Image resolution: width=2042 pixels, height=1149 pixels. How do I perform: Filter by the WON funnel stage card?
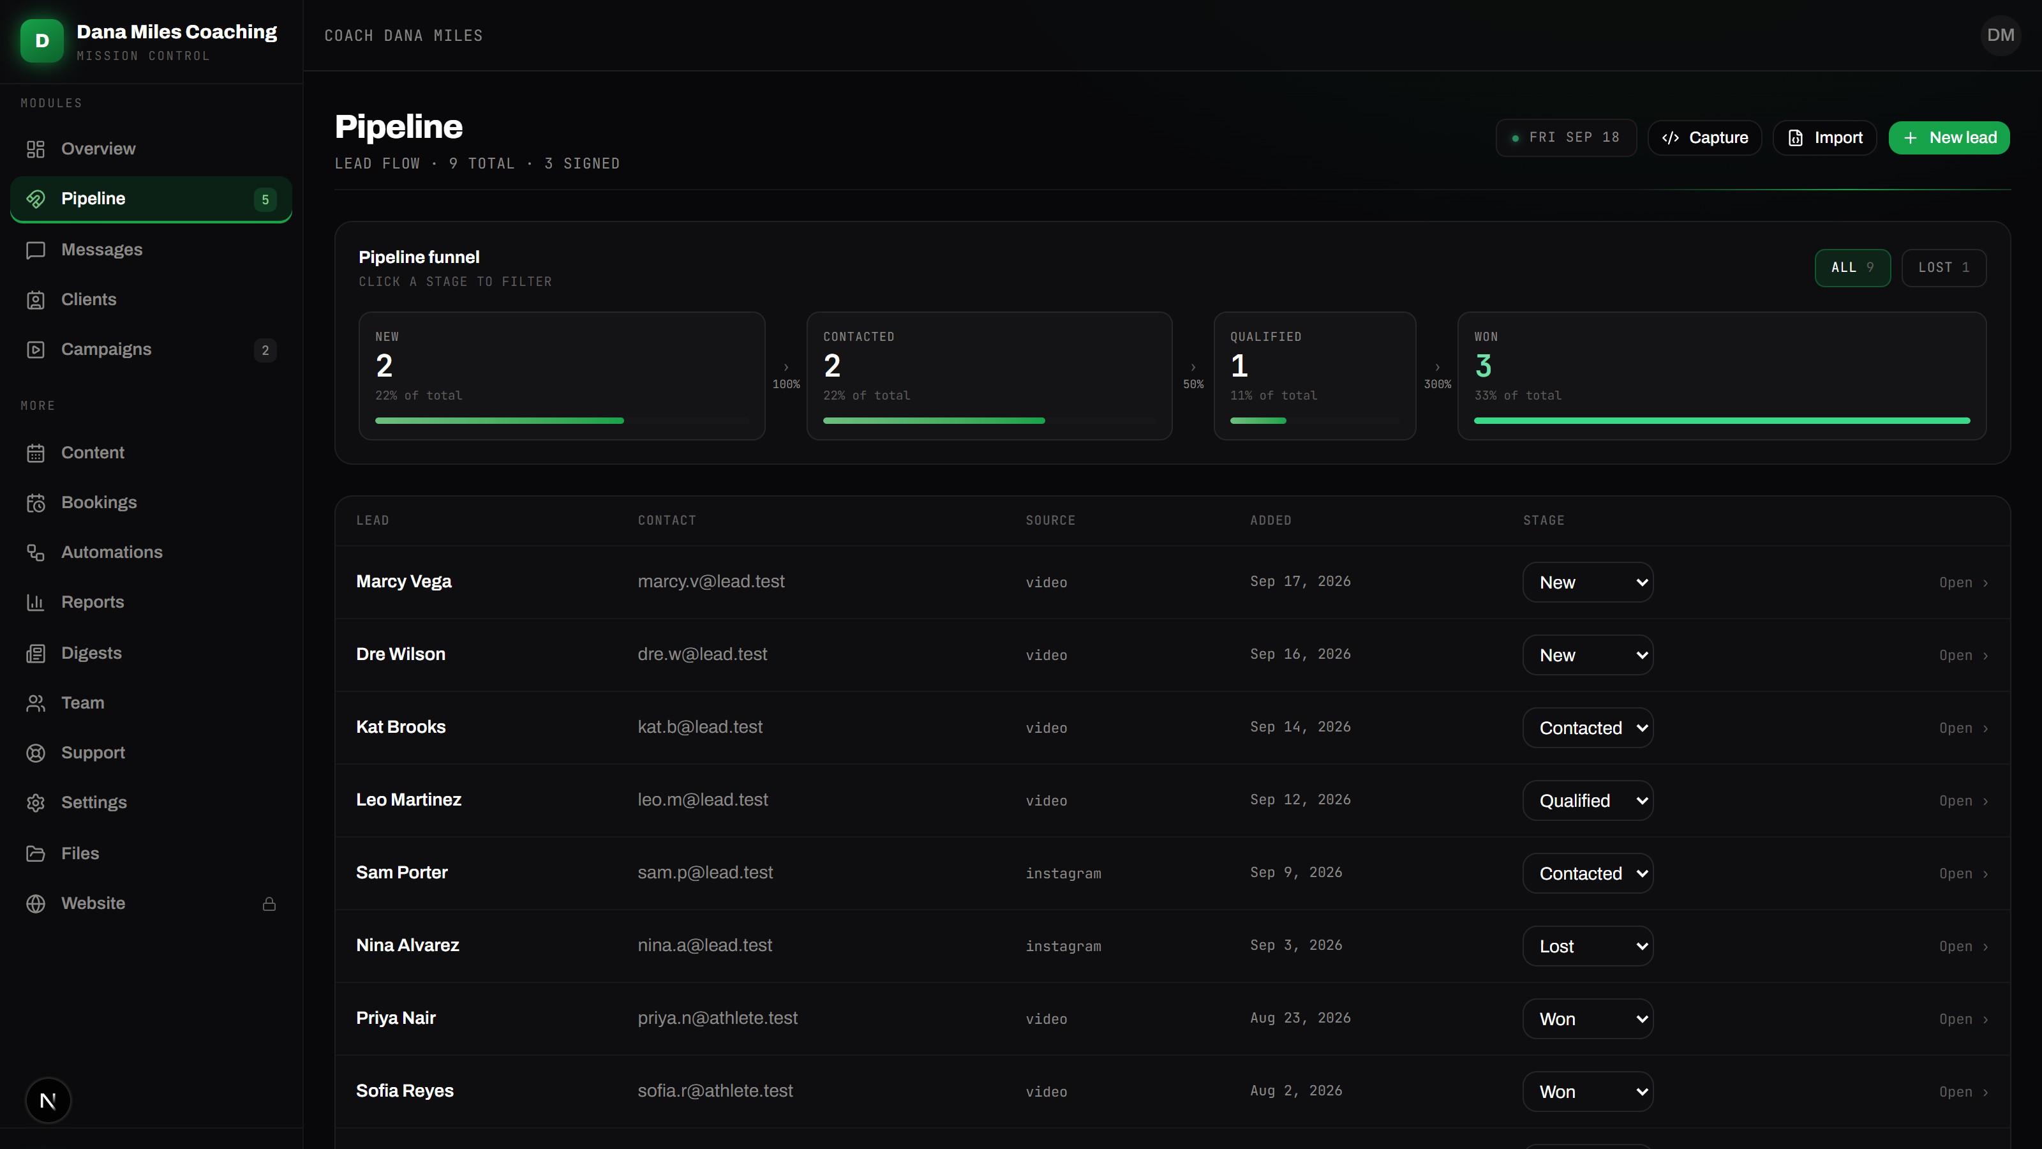(1722, 376)
